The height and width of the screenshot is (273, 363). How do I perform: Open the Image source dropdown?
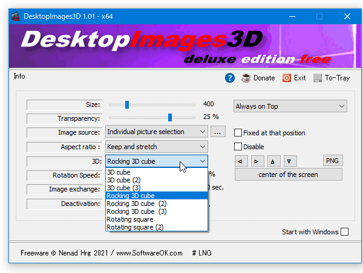pyautogui.click(x=157, y=132)
